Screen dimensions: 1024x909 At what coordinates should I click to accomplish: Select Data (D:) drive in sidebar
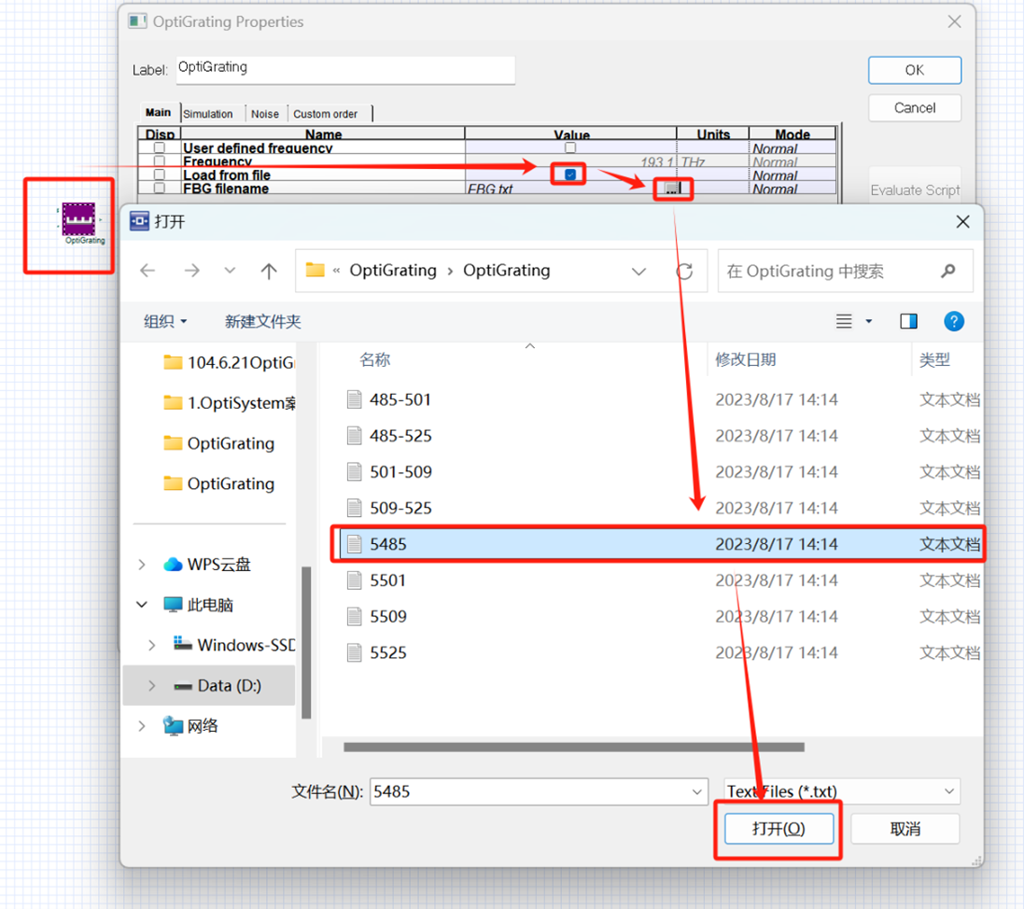coord(217,686)
